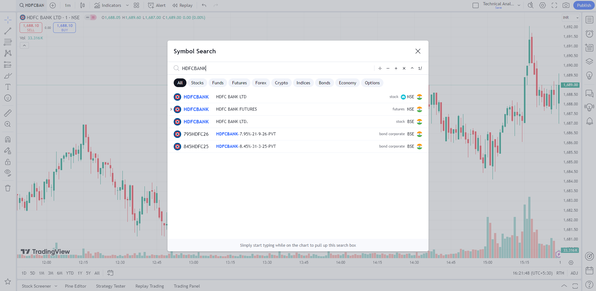Viewport: 596px width, 291px height.
Task: Open the help center question icon
Action: point(589,284)
